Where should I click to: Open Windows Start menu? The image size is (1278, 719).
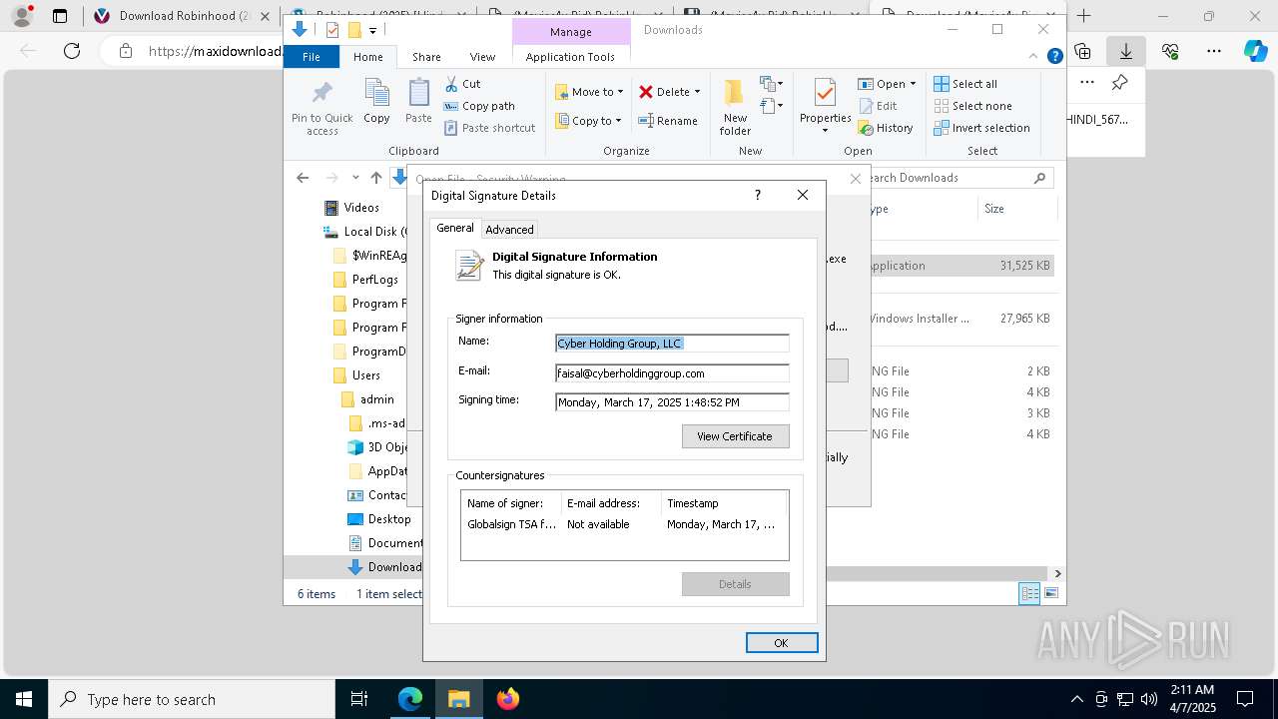coord(24,699)
